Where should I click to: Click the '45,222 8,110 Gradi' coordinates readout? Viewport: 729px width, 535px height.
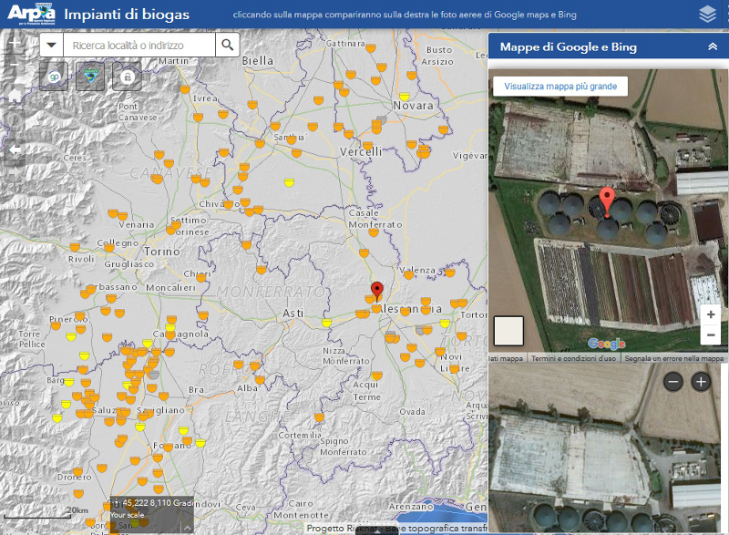tap(158, 503)
